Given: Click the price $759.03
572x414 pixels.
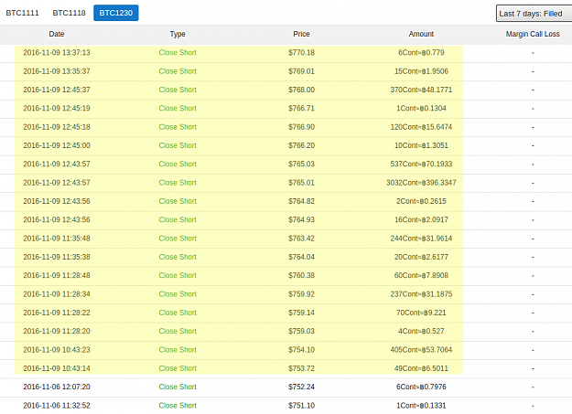Looking at the screenshot, I should (x=301, y=331).
